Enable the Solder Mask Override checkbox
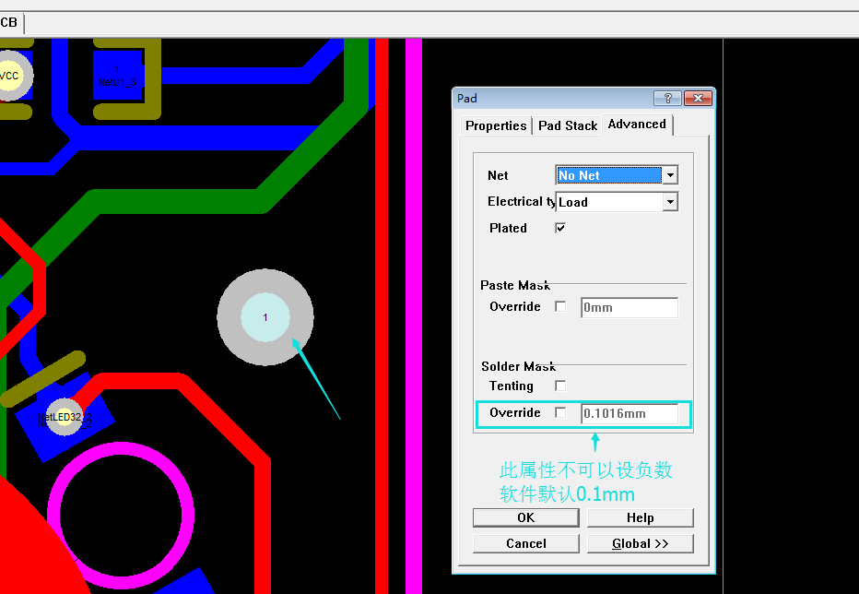Viewport: 859px width, 594px height. pyautogui.click(x=560, y=412)
